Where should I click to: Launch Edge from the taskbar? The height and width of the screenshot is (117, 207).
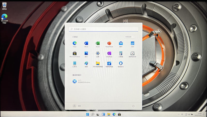pyautogui.click(x=114, y=114)
